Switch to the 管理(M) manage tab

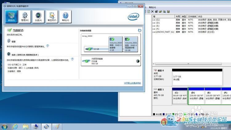tap(25, 17)
